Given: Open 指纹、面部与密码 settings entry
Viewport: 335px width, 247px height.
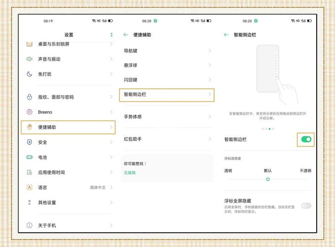Looking at the screenshot, I should tap(68, 97).
